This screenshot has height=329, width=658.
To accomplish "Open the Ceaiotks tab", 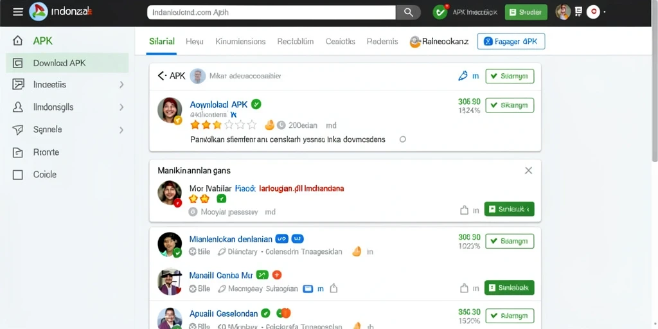I will tap(341, 41).
